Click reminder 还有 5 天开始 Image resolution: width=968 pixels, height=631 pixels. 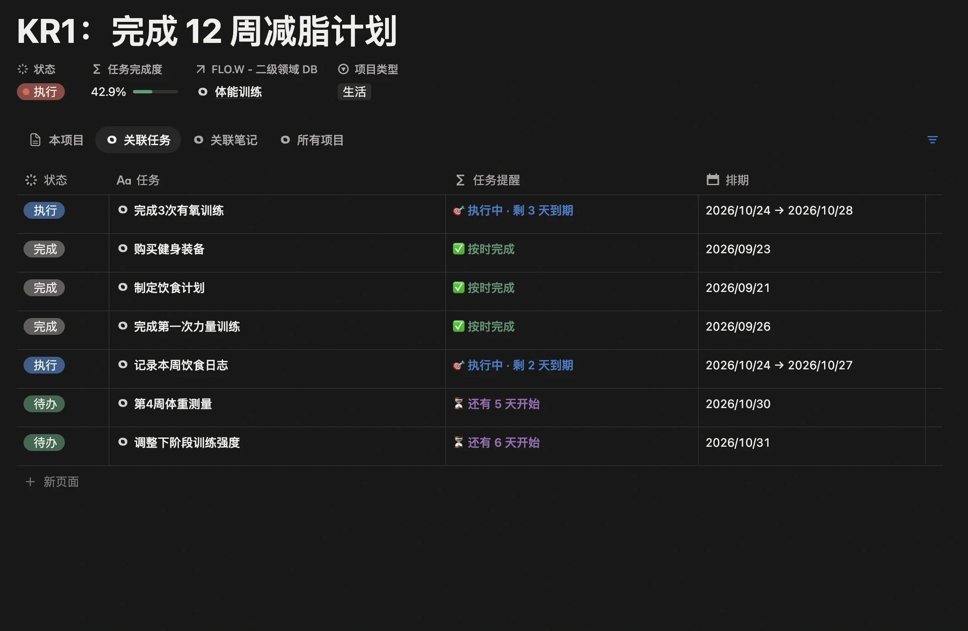pyautogui.click(x=497, y=404)
